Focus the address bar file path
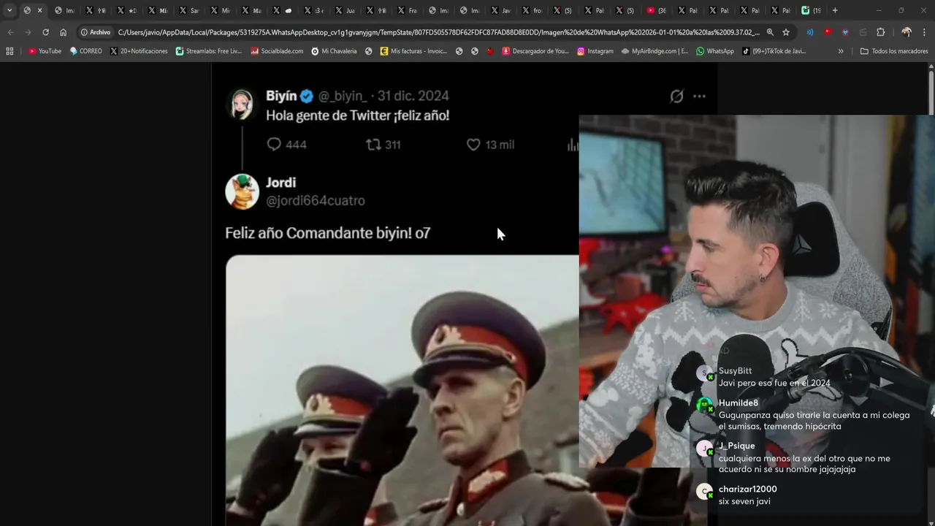 coord(438,32)
